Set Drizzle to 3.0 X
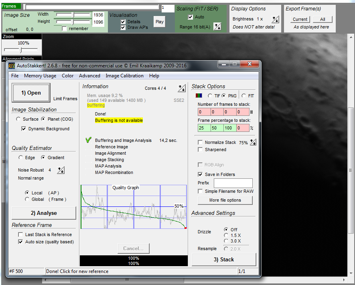355x285 pixels. pyautogui.click(x=226, y=241)
